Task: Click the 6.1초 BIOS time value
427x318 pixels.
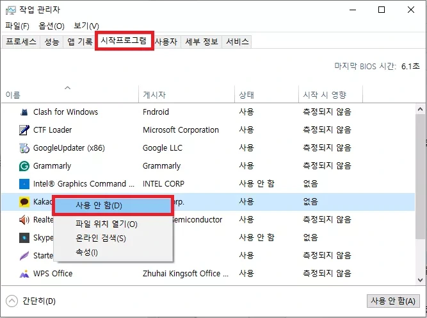Action: 410,66
